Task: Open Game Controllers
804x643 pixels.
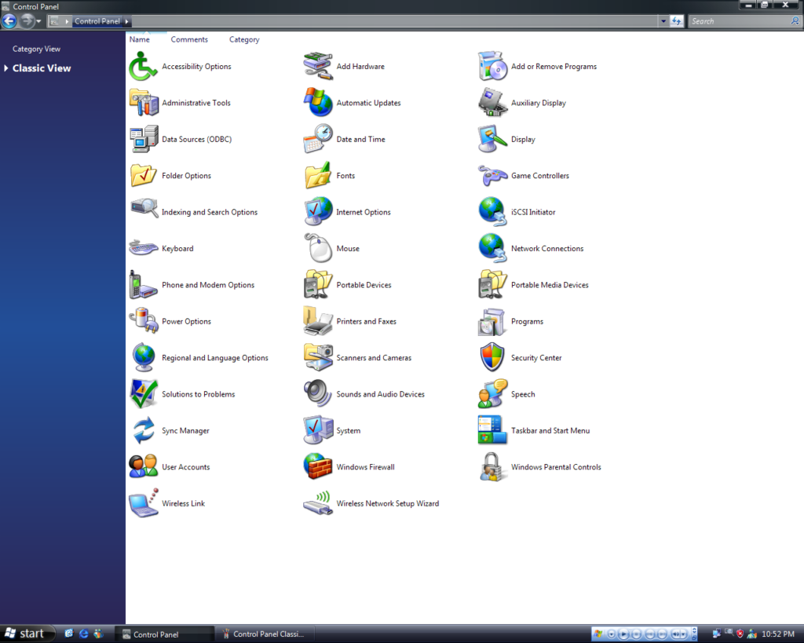Action: tap(524, 175)
